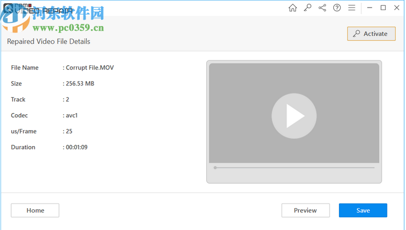Select the codec value avc1
Screen dimensions: 406x230
pos(72,115)
